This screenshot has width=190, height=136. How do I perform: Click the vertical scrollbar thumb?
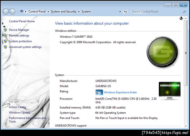point(186,53)
